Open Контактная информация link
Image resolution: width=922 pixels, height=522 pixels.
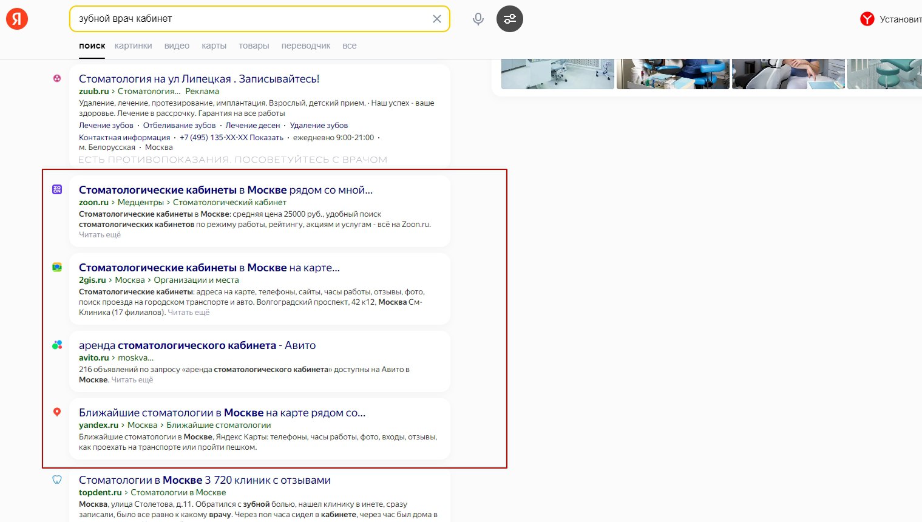[x=124, y=137]
